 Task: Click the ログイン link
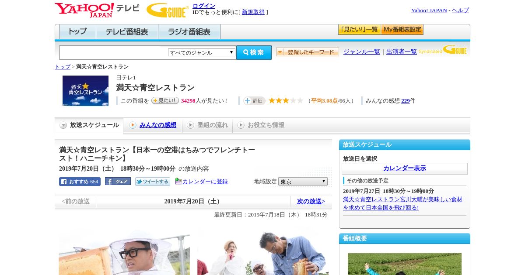(204, 6)
